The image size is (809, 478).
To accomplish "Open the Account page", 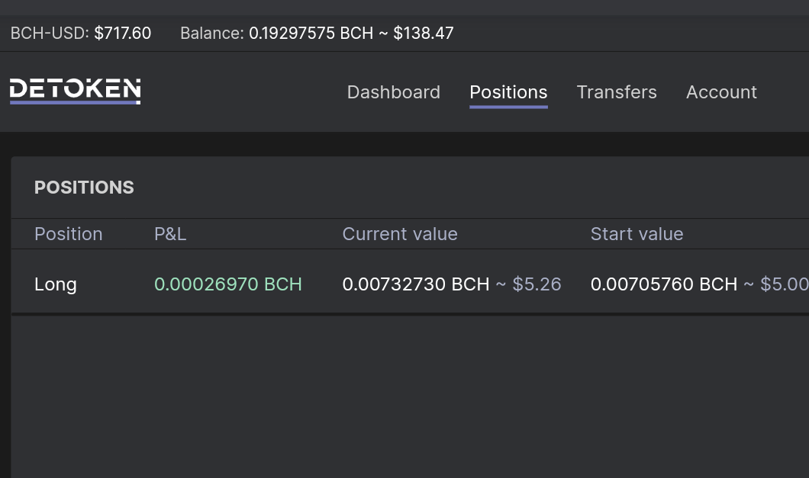I will tap(721, 92).
